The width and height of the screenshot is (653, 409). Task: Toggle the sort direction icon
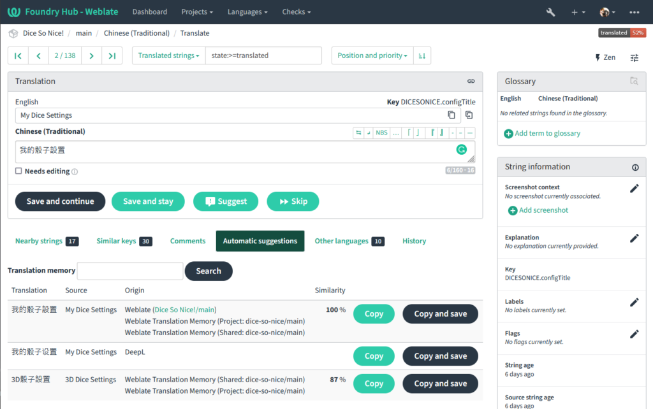[x=422, y=56]
